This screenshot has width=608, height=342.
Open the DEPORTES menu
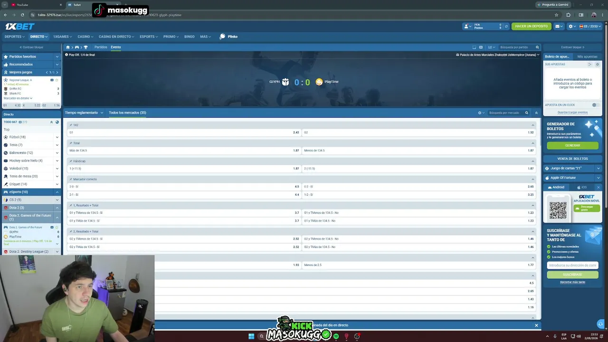(x=14, y=37)
